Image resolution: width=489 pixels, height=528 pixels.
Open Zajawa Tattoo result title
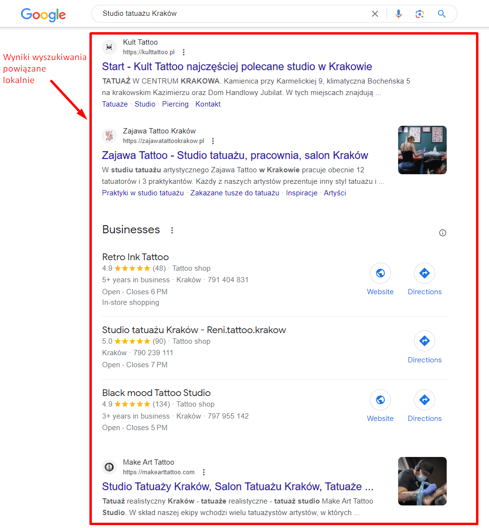pyautogui.click(x=235, y=156)
